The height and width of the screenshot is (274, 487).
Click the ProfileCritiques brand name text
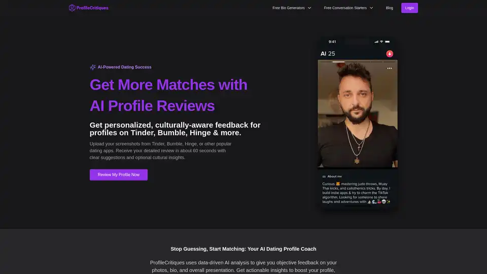[x=92, y=8]
